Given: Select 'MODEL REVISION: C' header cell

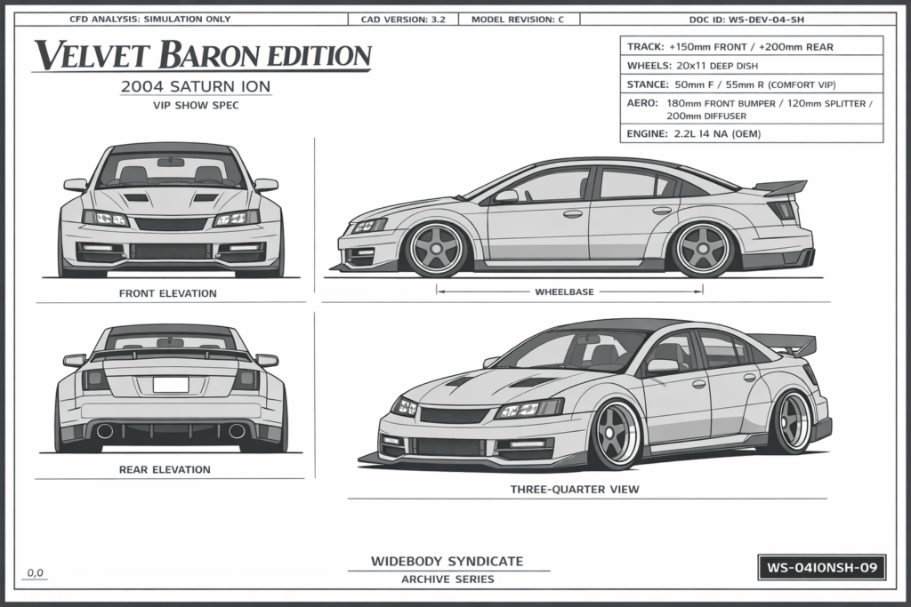Looking at the screenshot, I should pyautogui.click(x=518, y=20).
